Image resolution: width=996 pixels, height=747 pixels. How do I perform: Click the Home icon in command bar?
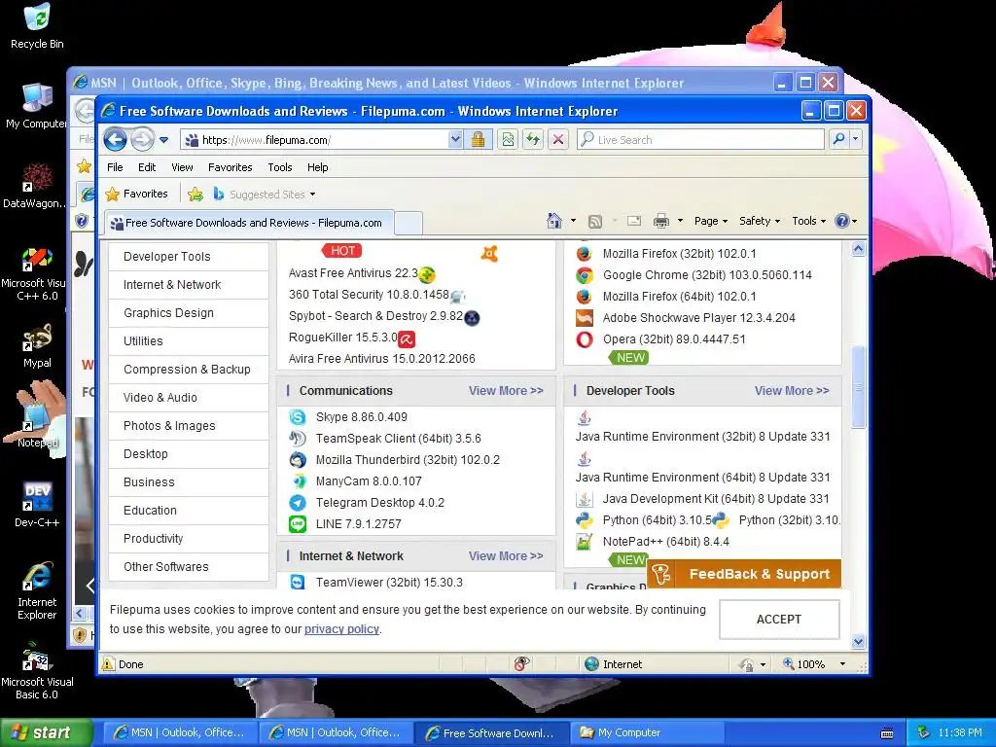[x=553, y=221]
